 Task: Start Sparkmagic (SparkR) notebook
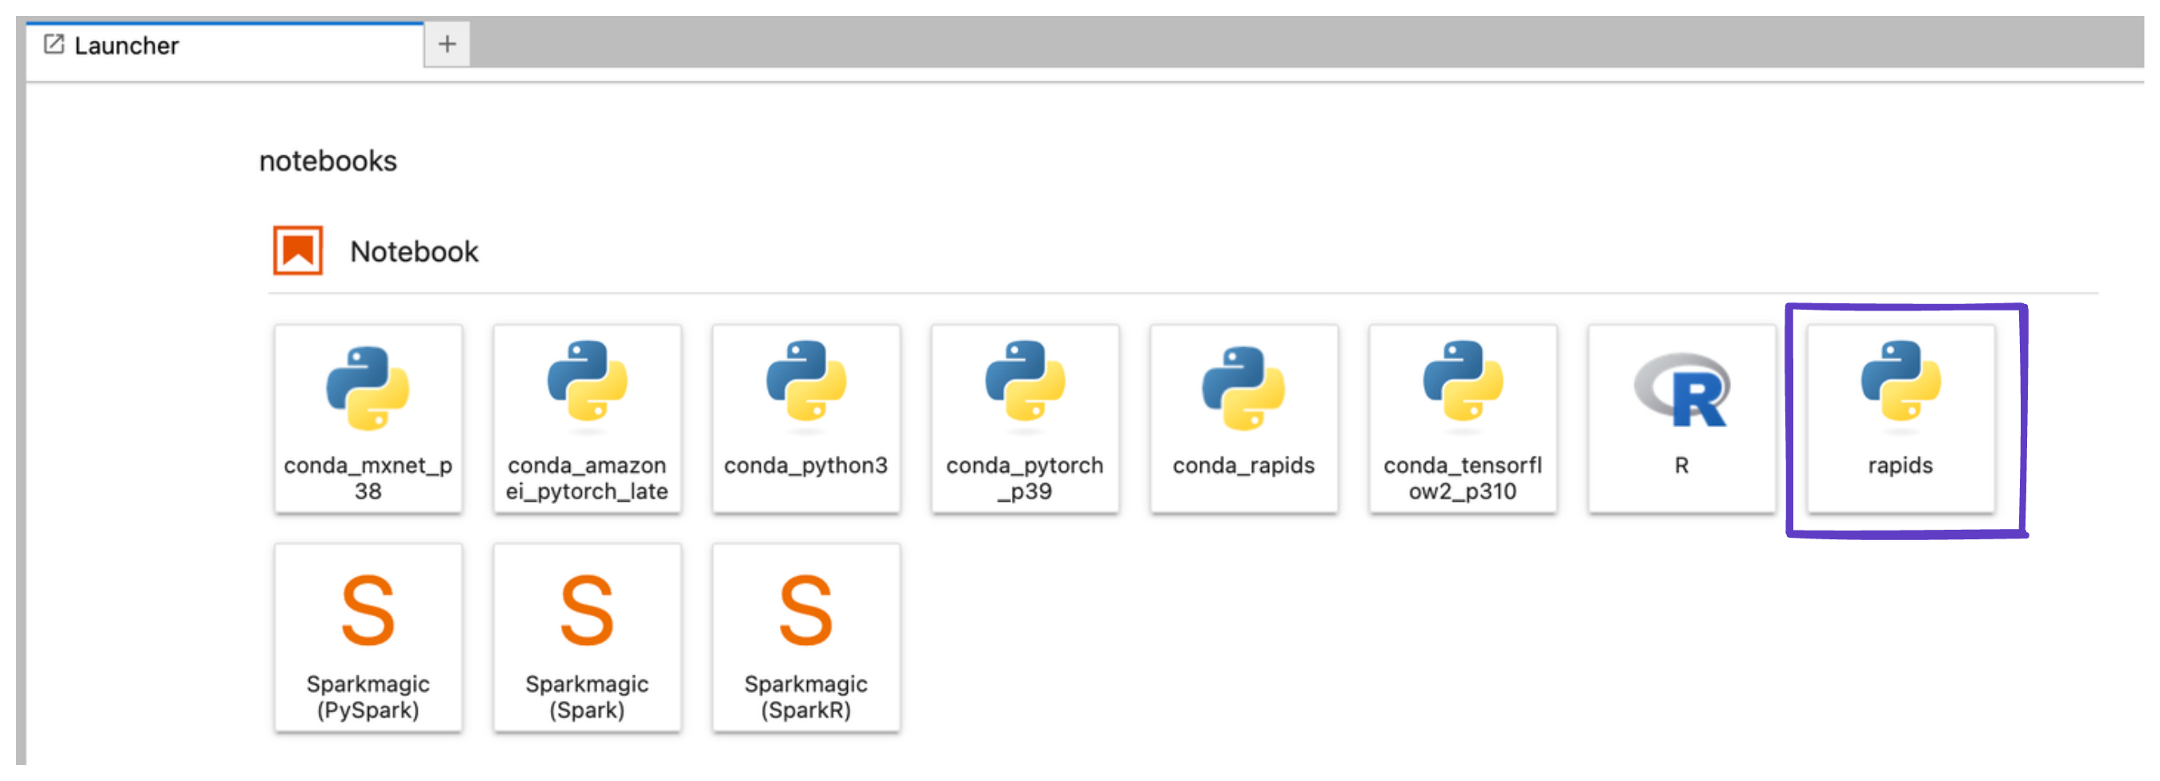(806, 638)
